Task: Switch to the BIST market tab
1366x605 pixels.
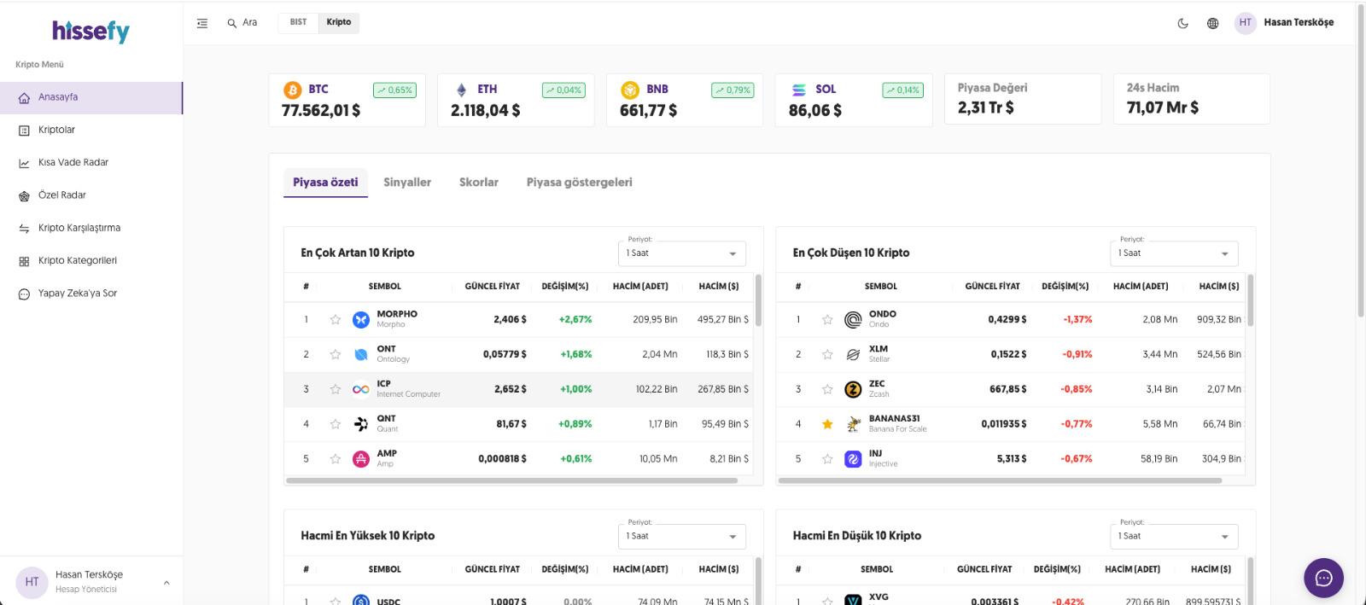Action: (298, 23)
